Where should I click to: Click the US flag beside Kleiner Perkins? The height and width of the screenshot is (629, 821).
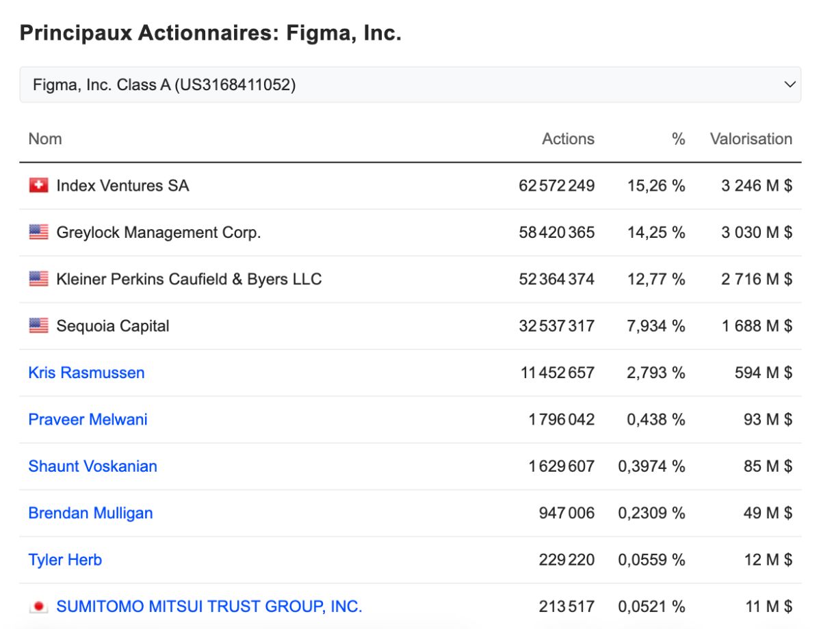pyautogui.click(x=38, y=279)
